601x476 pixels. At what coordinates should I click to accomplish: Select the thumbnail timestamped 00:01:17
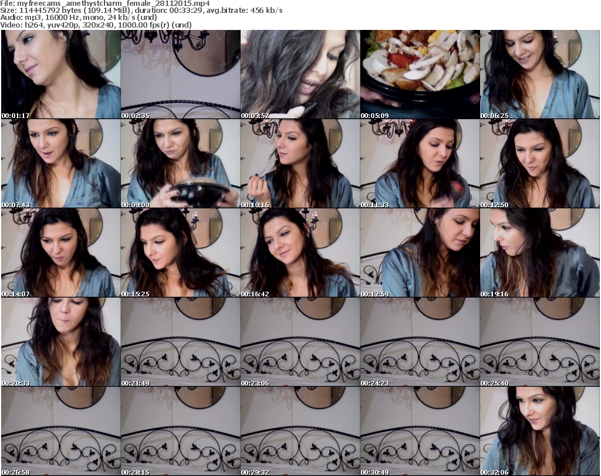tap(61, 75)
